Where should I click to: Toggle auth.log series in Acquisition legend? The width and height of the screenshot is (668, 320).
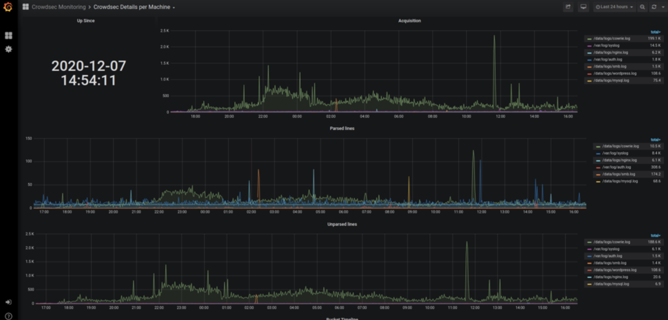click(x=608, y=60)
